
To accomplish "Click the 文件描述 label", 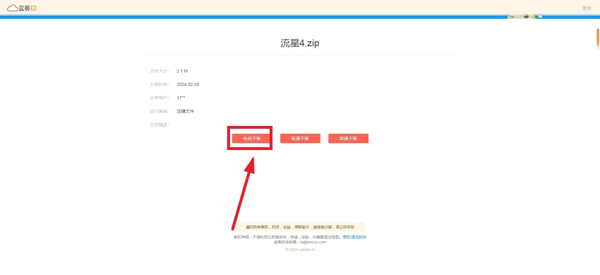I will click(x=160, y=125).
